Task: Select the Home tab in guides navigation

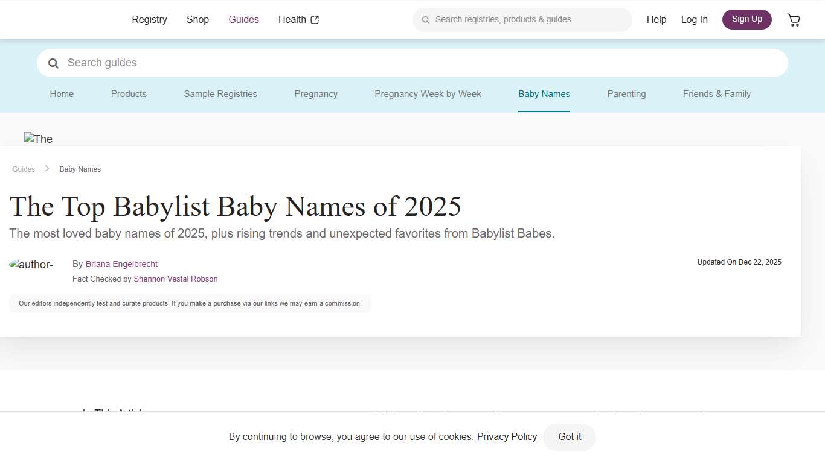Action: pos(62,94)
